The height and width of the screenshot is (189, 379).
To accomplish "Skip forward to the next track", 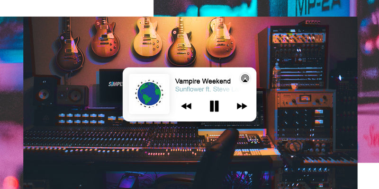I will click(242, 106).
